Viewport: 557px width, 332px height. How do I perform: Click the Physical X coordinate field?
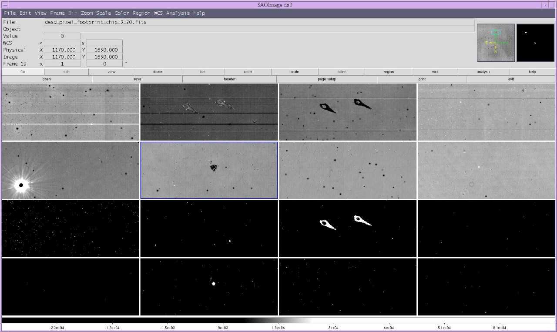[62, 50]
